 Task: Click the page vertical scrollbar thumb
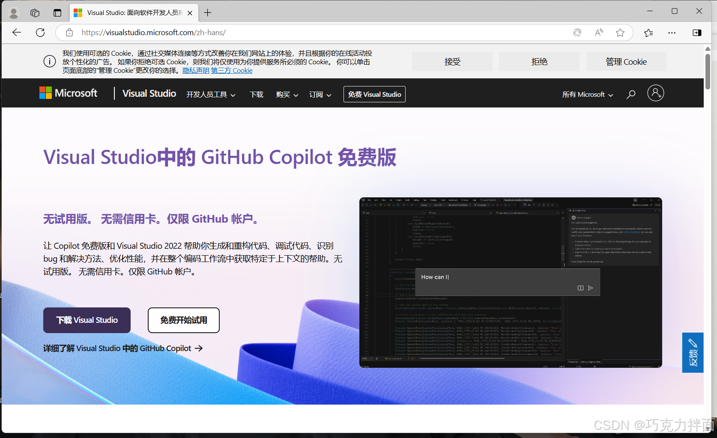(x=708, y=72)
